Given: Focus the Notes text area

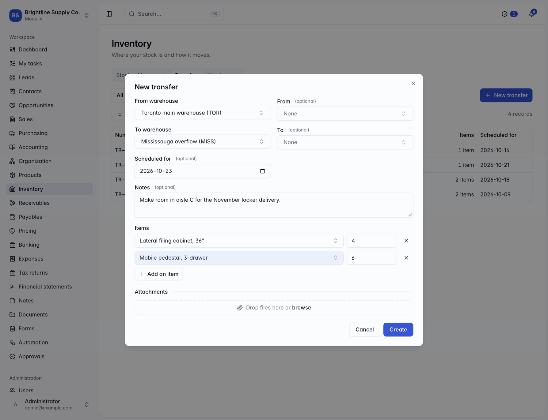Looking at the screenshot, I should [274, 205].
